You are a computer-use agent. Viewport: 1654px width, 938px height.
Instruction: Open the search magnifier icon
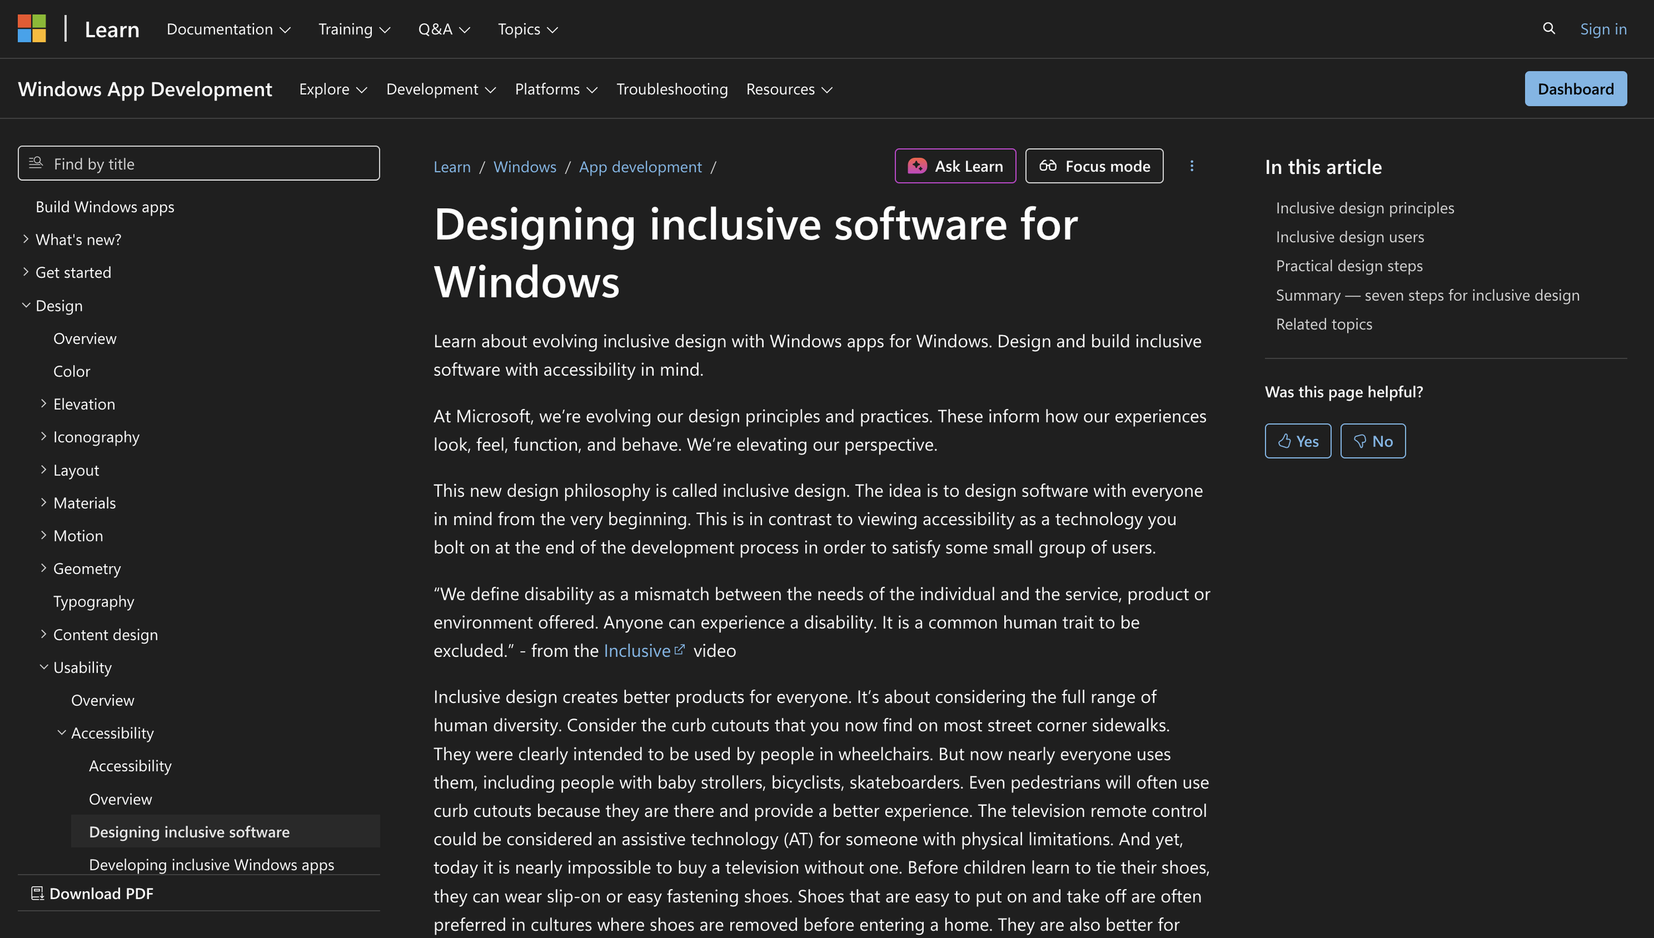[1549, 28]
